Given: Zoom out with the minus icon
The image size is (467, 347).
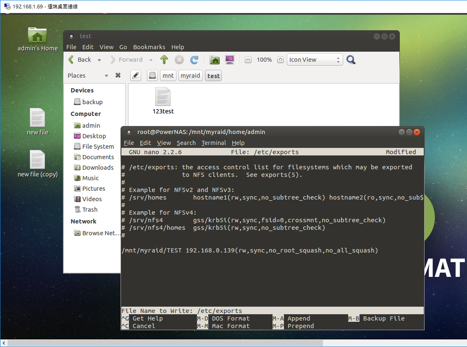Looking at the screenshot, I should [x=248, y=60].
